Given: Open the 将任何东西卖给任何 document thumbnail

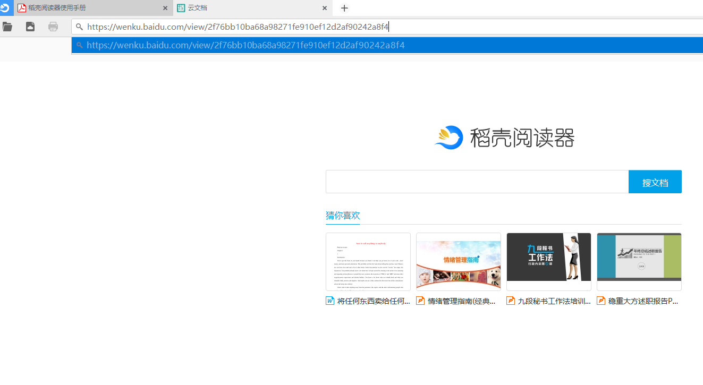Looking at the screenshot, I should coord(368,262).
